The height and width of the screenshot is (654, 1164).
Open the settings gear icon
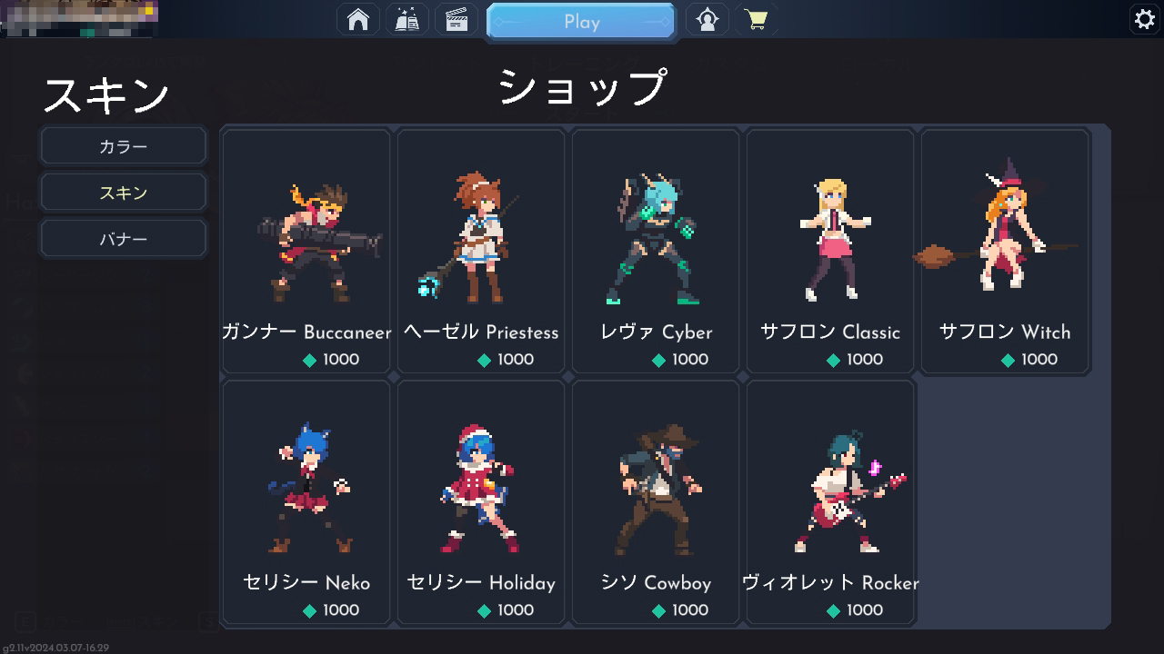[1144, 19]
